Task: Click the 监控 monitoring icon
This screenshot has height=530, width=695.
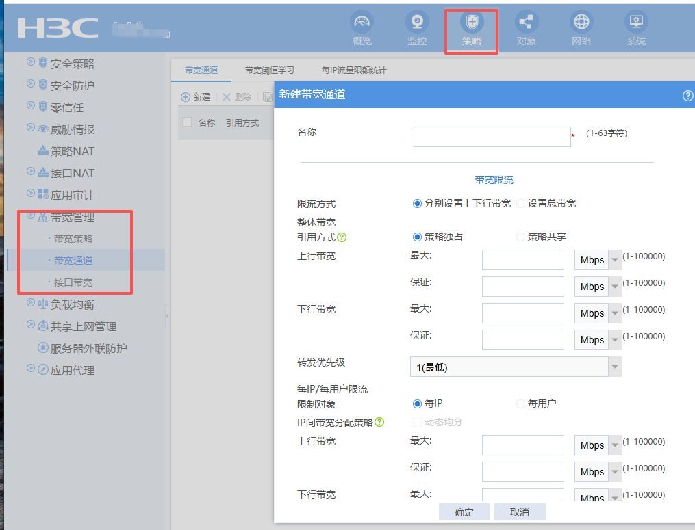Action: [417, 23]
